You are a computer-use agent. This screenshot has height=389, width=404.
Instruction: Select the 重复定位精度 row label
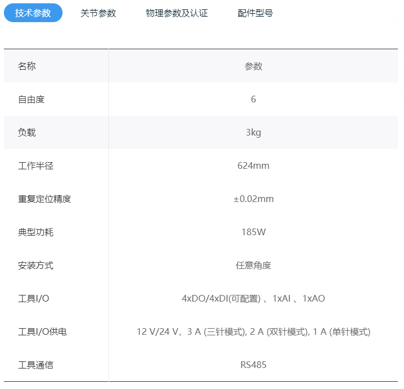pos(45,199)
